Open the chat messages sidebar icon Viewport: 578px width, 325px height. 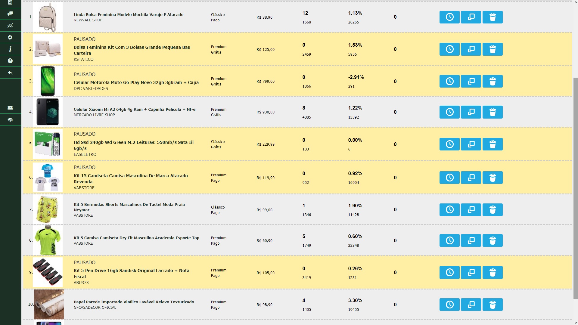[x=10, y=14]
